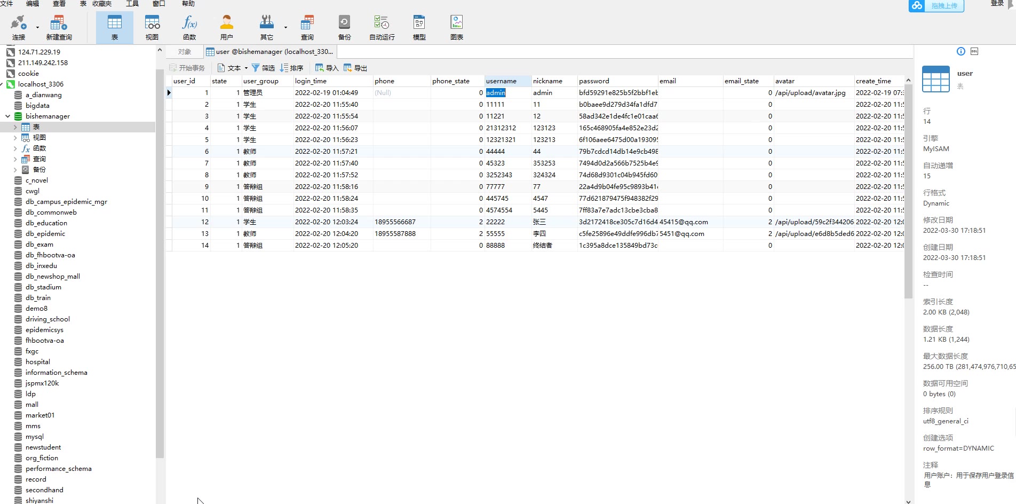Image resolution: width=1016 pixels, height=504 pixels.
Task: Click the 自动运行 (Automation) toolbar icon
Action: point(382,27)
